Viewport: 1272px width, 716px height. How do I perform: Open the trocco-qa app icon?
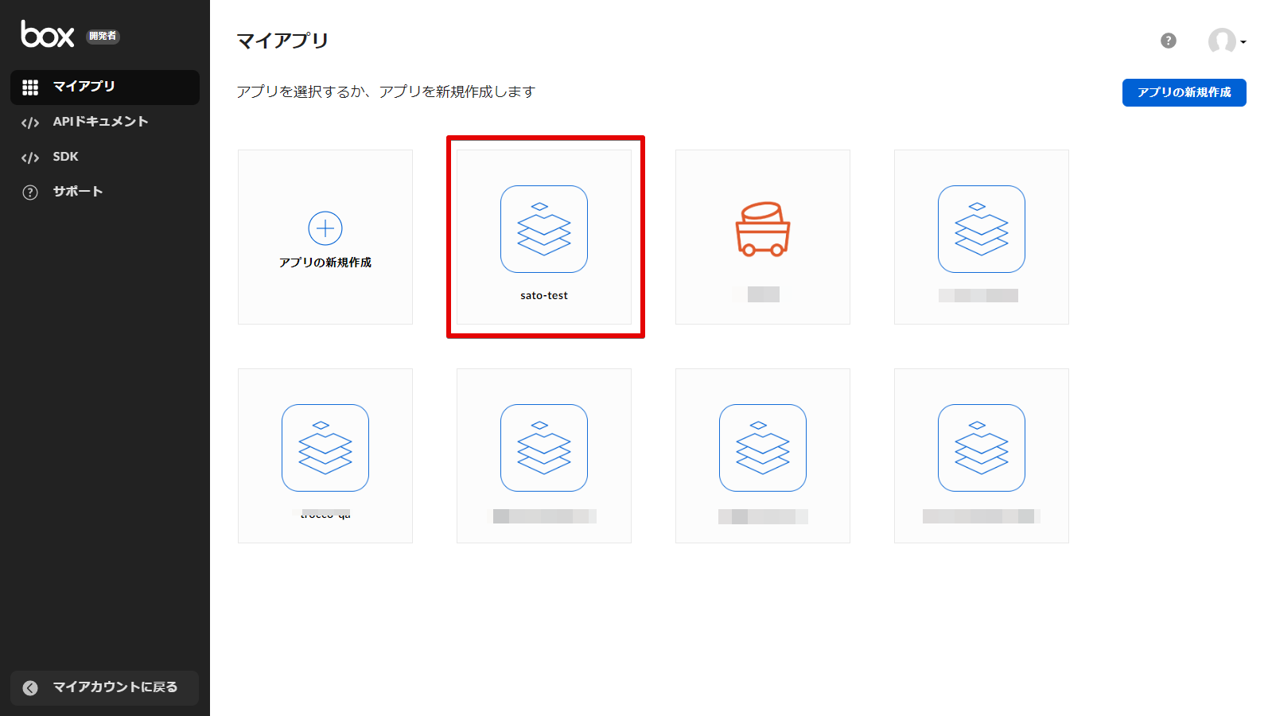[x=325, y=448]
